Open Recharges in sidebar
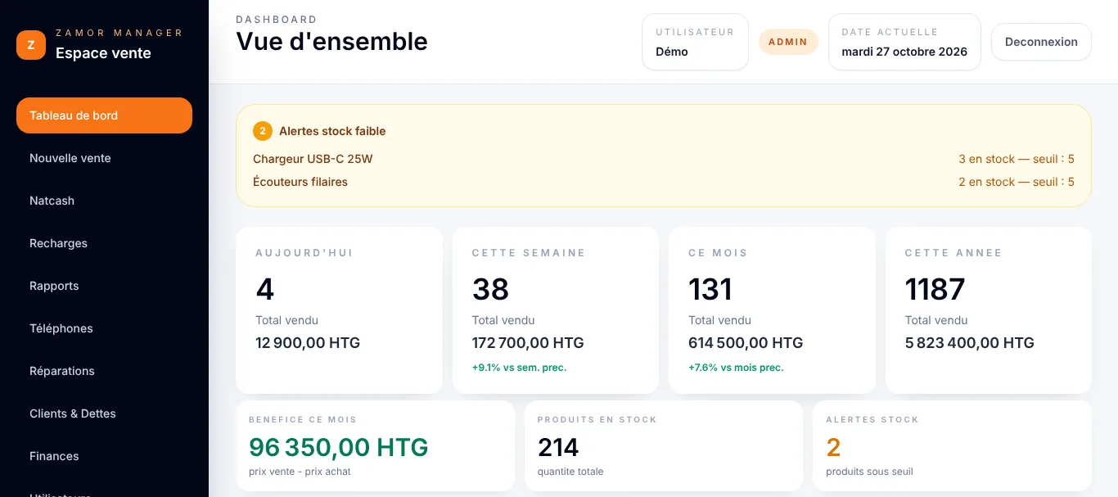Screen dimensions: 1118x497 point(104,243)
